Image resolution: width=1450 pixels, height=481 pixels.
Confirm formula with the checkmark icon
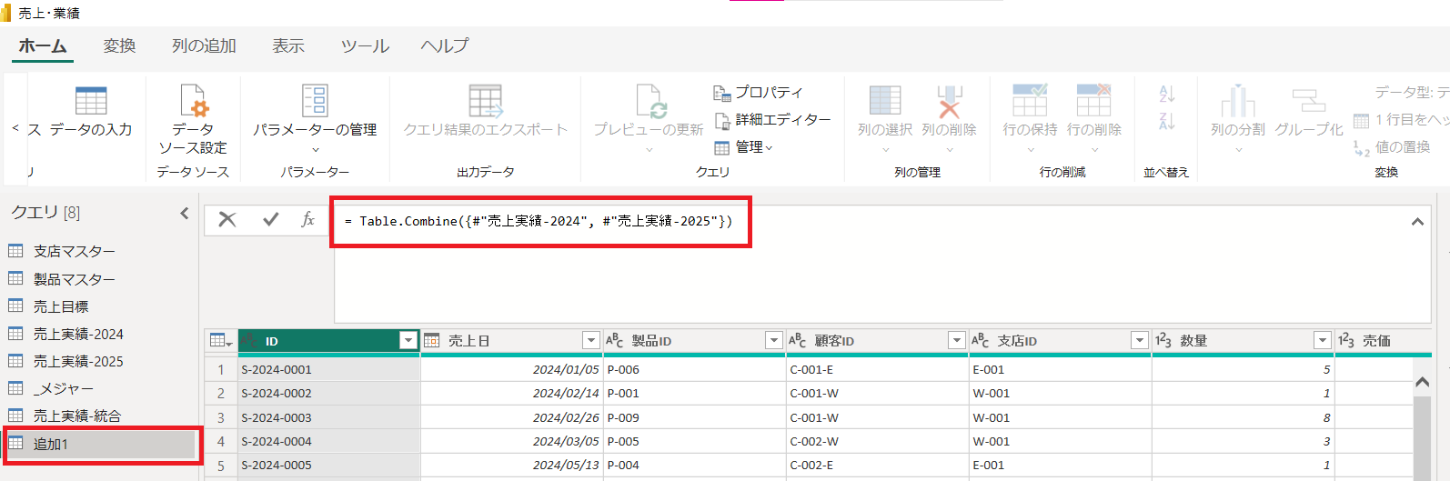270,219
